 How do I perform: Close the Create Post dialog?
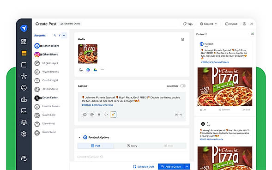tap(252, 24)
